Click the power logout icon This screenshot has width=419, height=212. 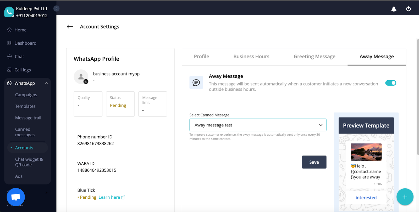click(x=408, y=9)
